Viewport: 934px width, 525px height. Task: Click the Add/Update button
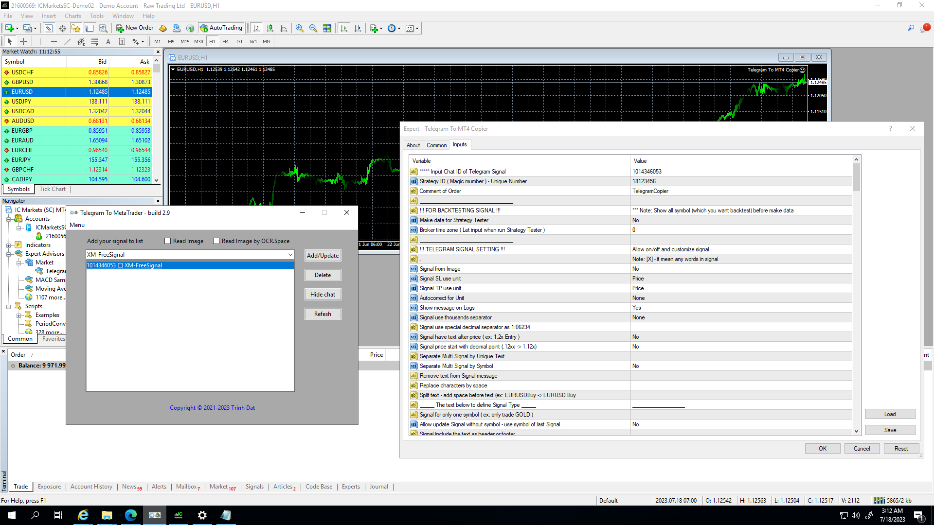tap(323, 256)
